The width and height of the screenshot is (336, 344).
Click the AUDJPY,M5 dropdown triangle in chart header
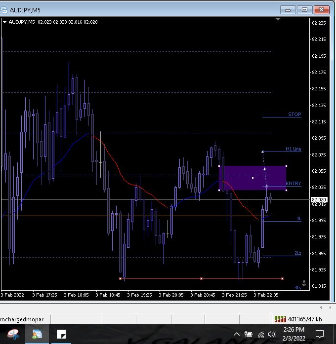(x=4, y=22)
